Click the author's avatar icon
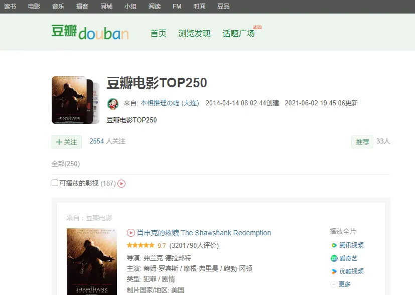415x295 pixels. 113,103
